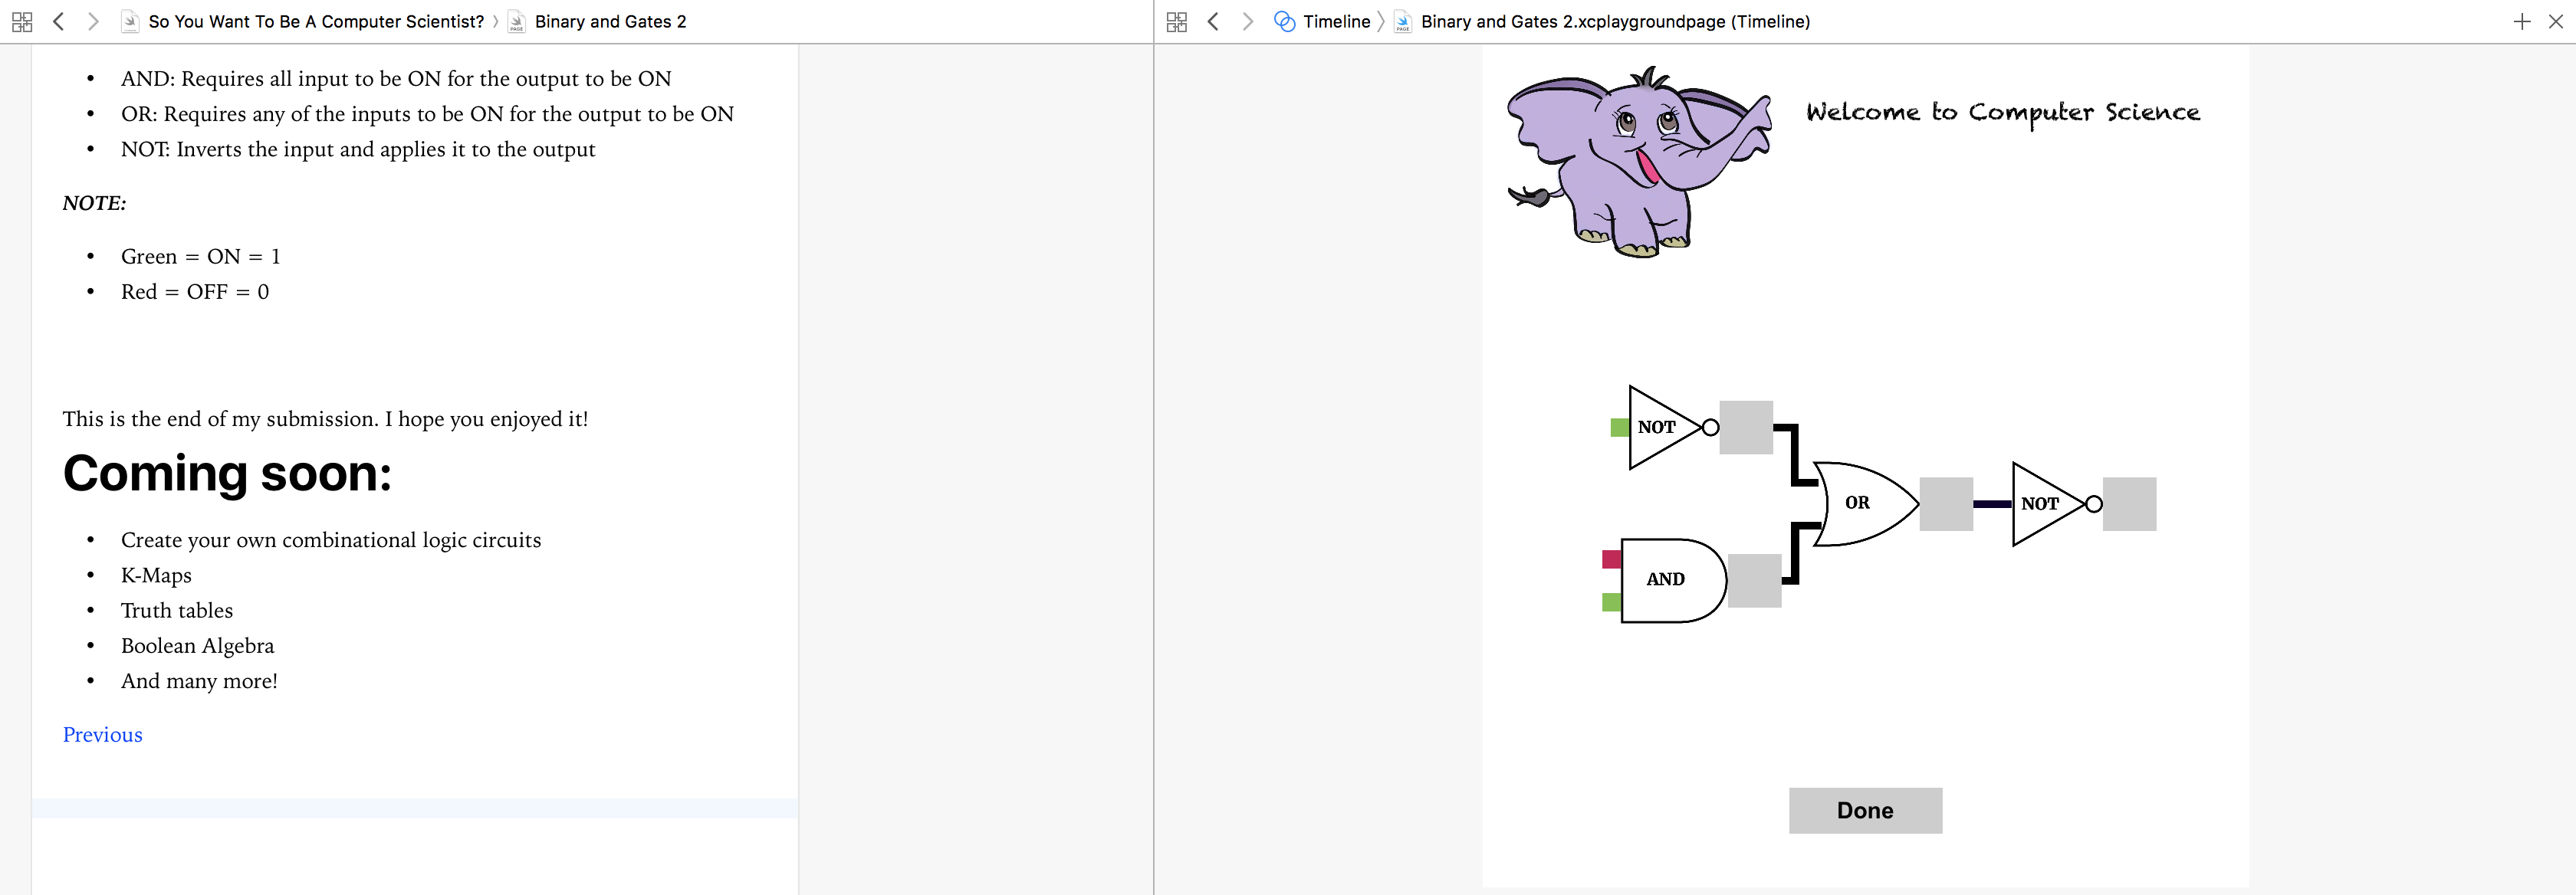The width and height of the screenshot is (2576, 895).
Task: Toggle the green lower input of AND gate
Action: [1611, 602]
